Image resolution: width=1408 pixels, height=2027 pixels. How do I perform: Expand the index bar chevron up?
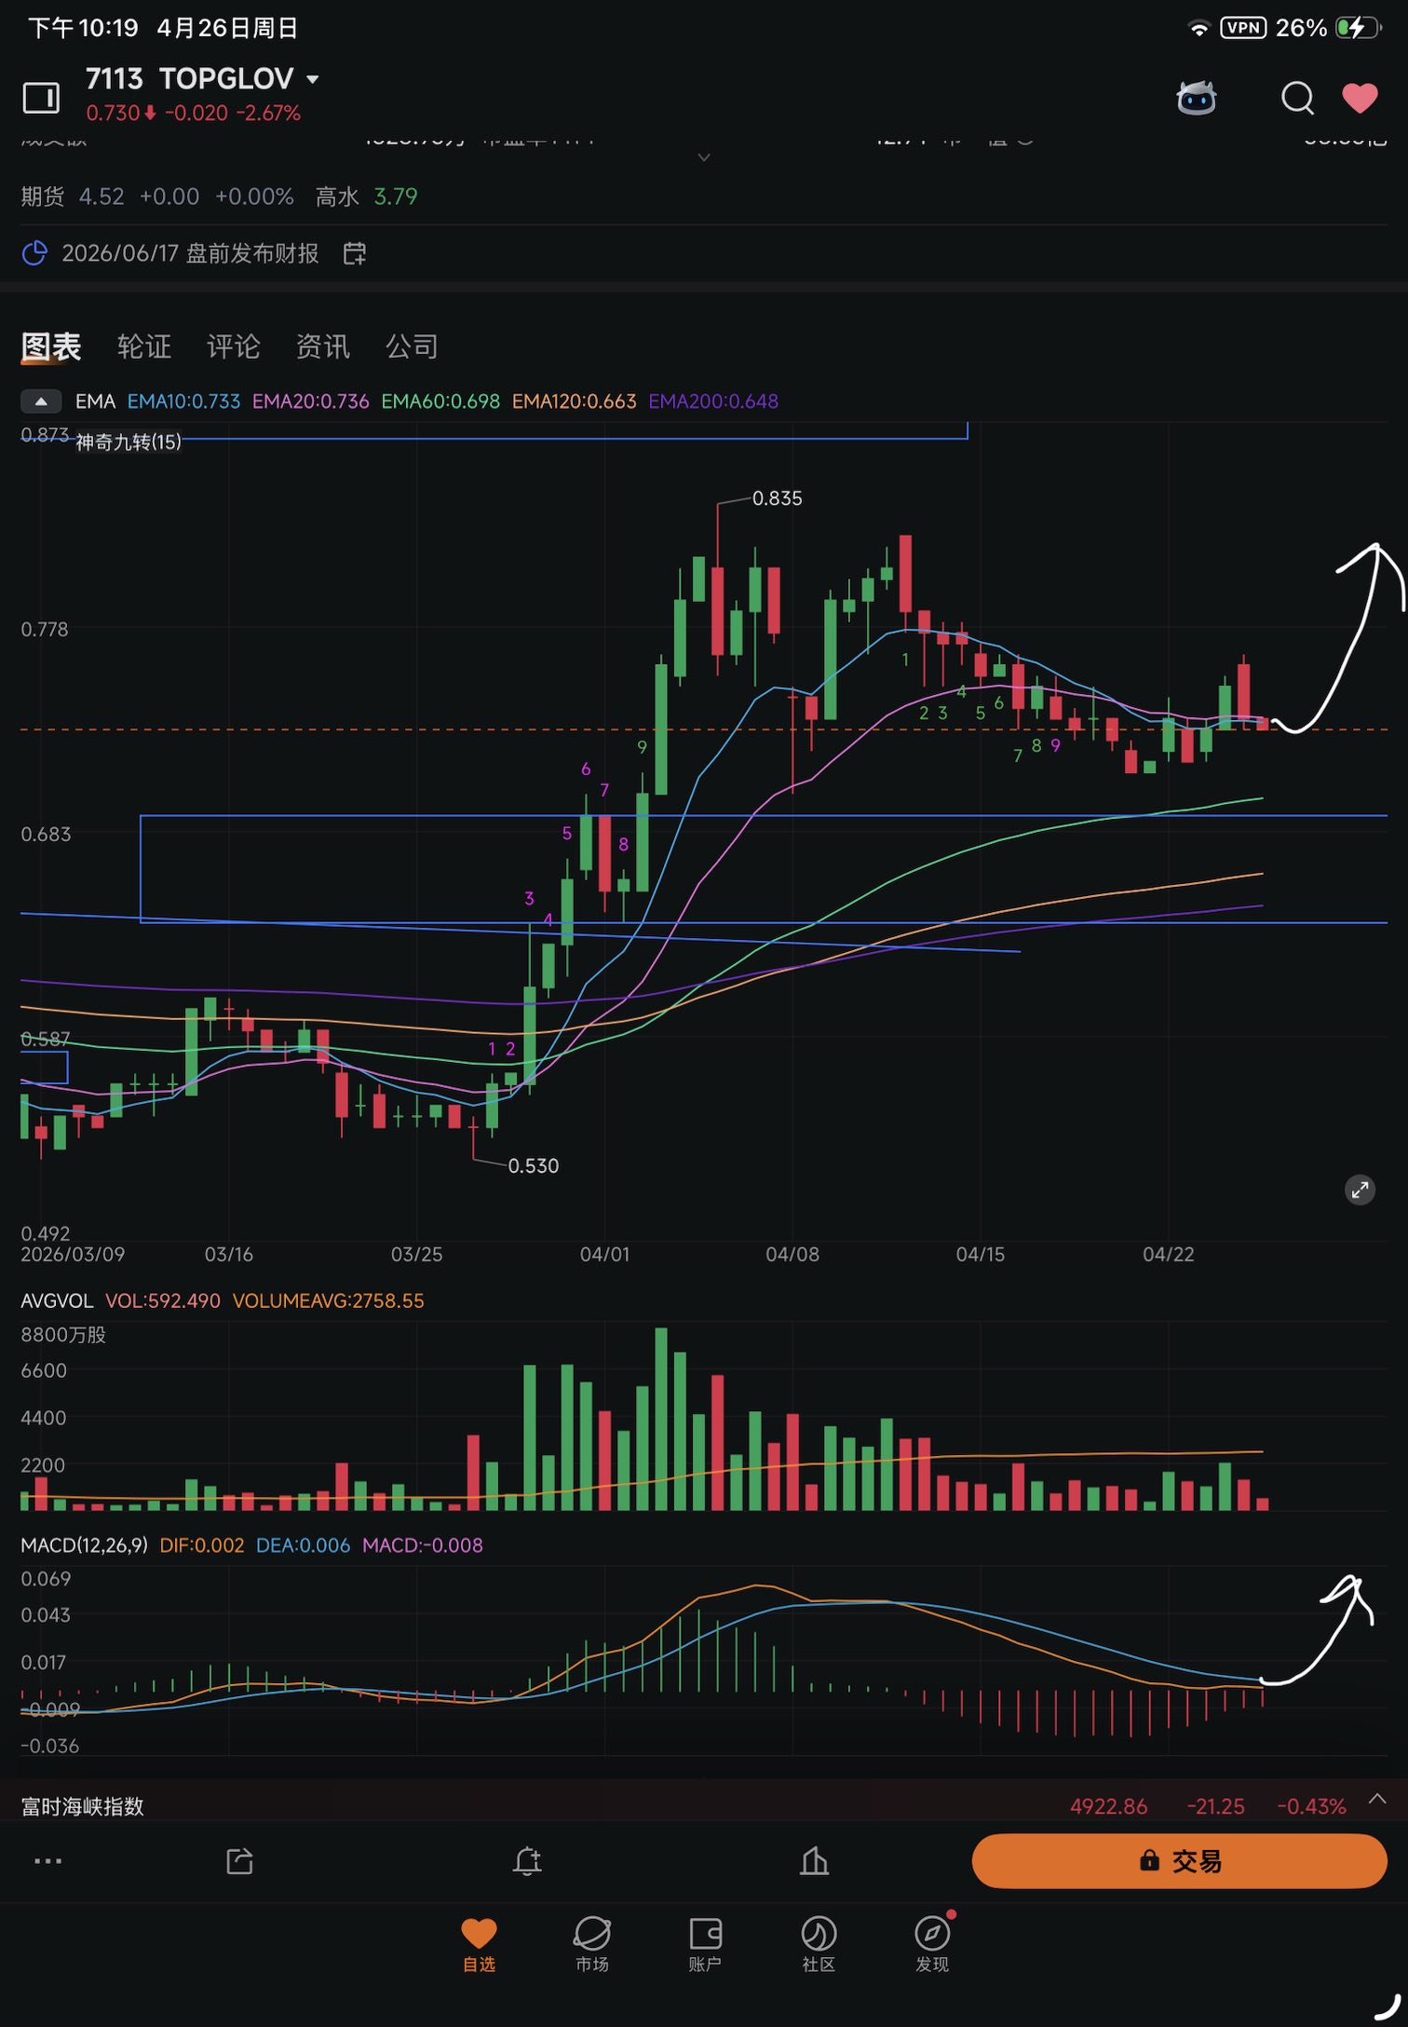(x=1377, y=1800)
